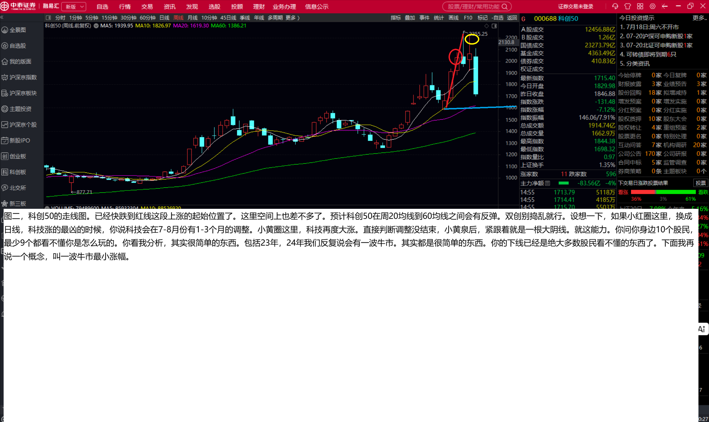Open 新股IPO sidebar entry
Image resolution: width=709 pixels, height=422 pixels.
(16, 140)
